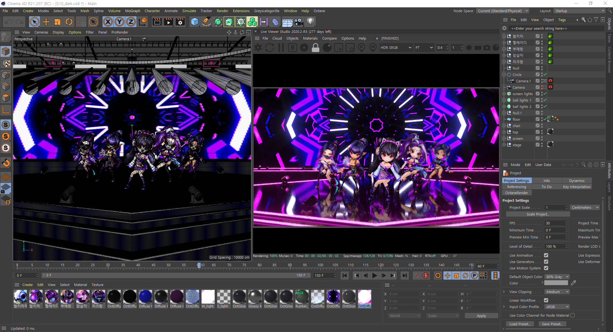Open the Simulate menu
The height and width of the screenshot is (332, 613).
189,11
